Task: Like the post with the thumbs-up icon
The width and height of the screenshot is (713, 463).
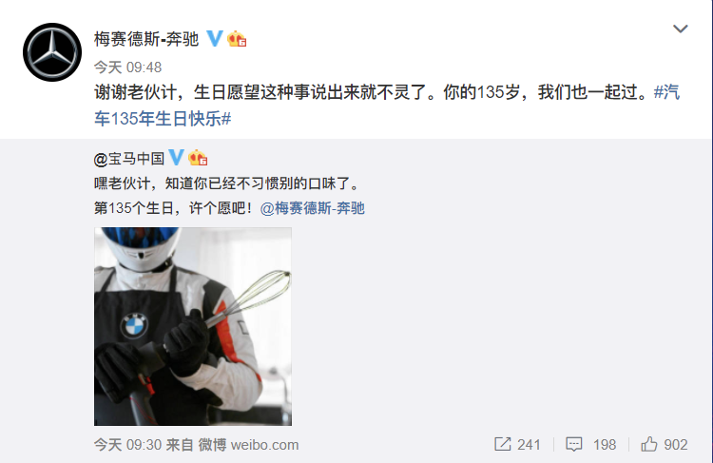Action: (x=649, y=444)
